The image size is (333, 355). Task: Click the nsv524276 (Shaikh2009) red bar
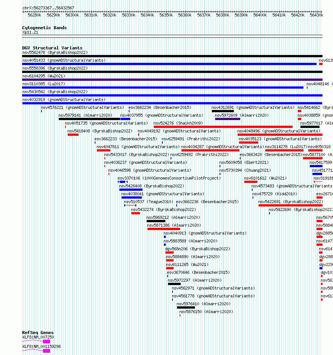223,127
